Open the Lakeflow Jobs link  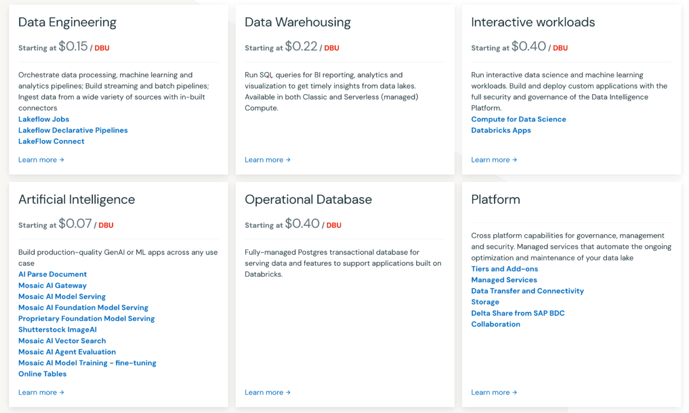(x=43, y=119)
